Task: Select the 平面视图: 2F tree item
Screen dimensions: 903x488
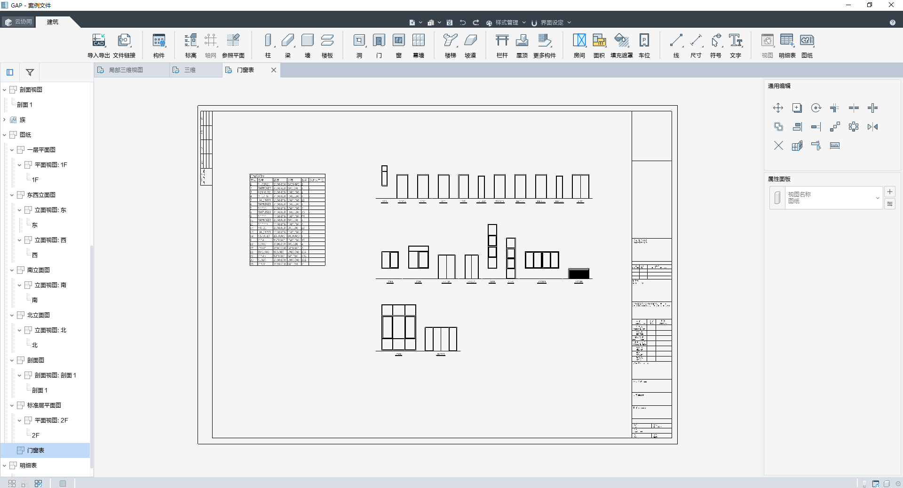Action: 51,420
